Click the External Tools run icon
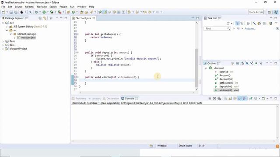 pyautogui.click(x=59, y=12)
